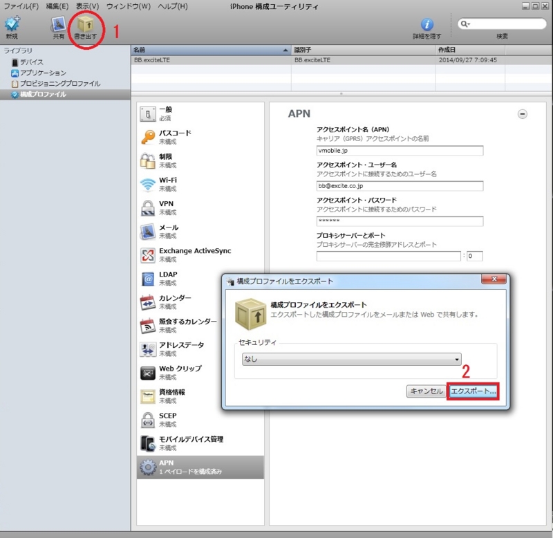Sort by the 識別子 column header
This screenshot has width=553, height=538.
point(364,50)
